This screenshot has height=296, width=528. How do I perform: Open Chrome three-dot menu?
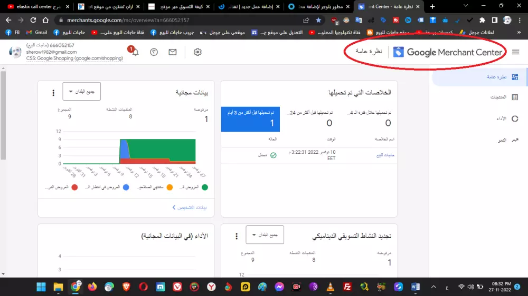520,20
